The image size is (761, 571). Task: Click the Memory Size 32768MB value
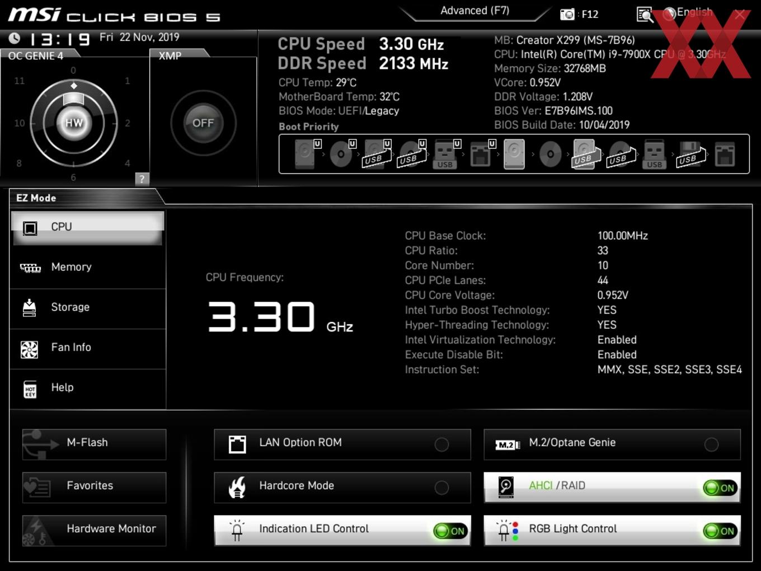point(585,69)
